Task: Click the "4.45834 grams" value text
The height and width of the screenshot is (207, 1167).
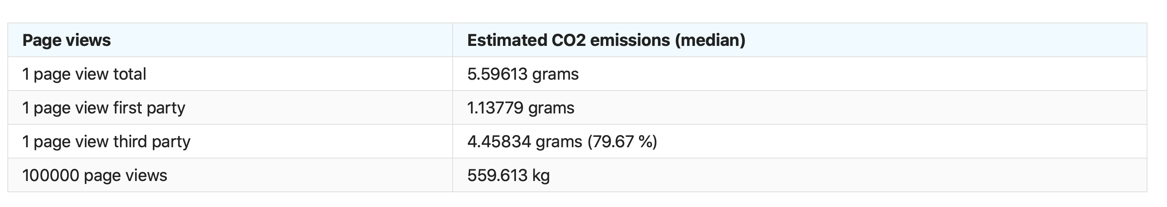Action: pos(525,142)
